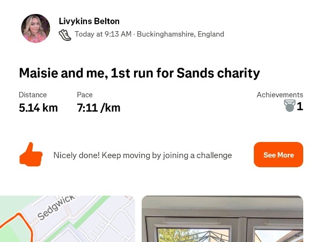Open the Livykins Belton name link
Screen dimensions: 322x242
[89, 22]
